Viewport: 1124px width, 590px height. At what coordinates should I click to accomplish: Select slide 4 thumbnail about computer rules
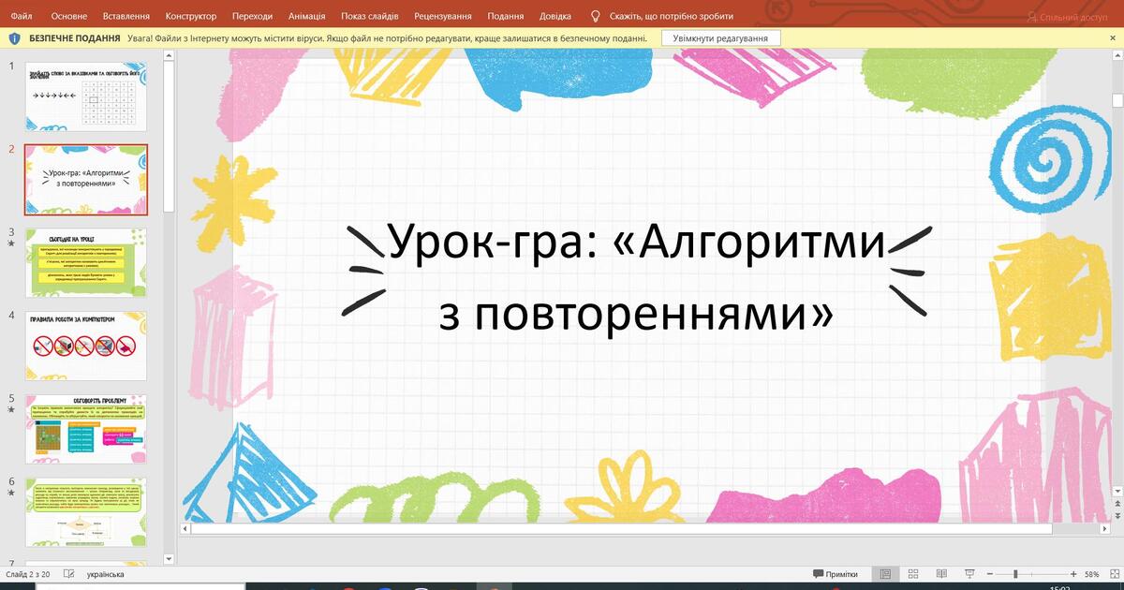click(x=86, y=346)
